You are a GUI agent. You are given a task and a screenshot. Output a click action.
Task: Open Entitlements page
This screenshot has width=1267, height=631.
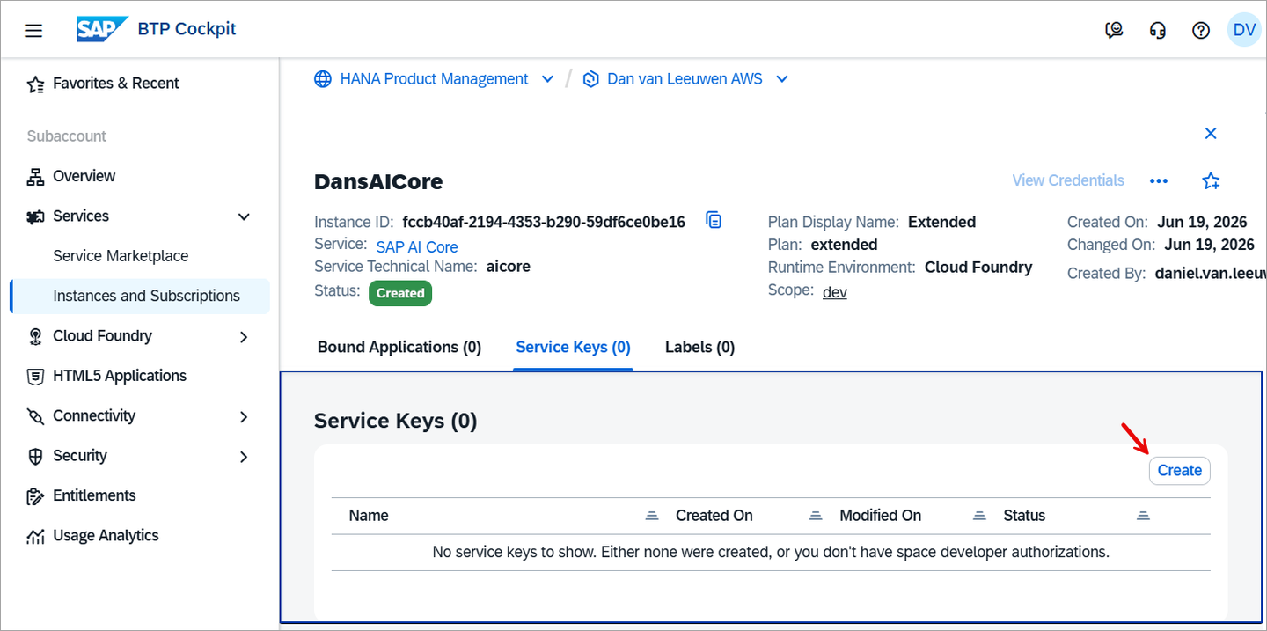[94, 495]
